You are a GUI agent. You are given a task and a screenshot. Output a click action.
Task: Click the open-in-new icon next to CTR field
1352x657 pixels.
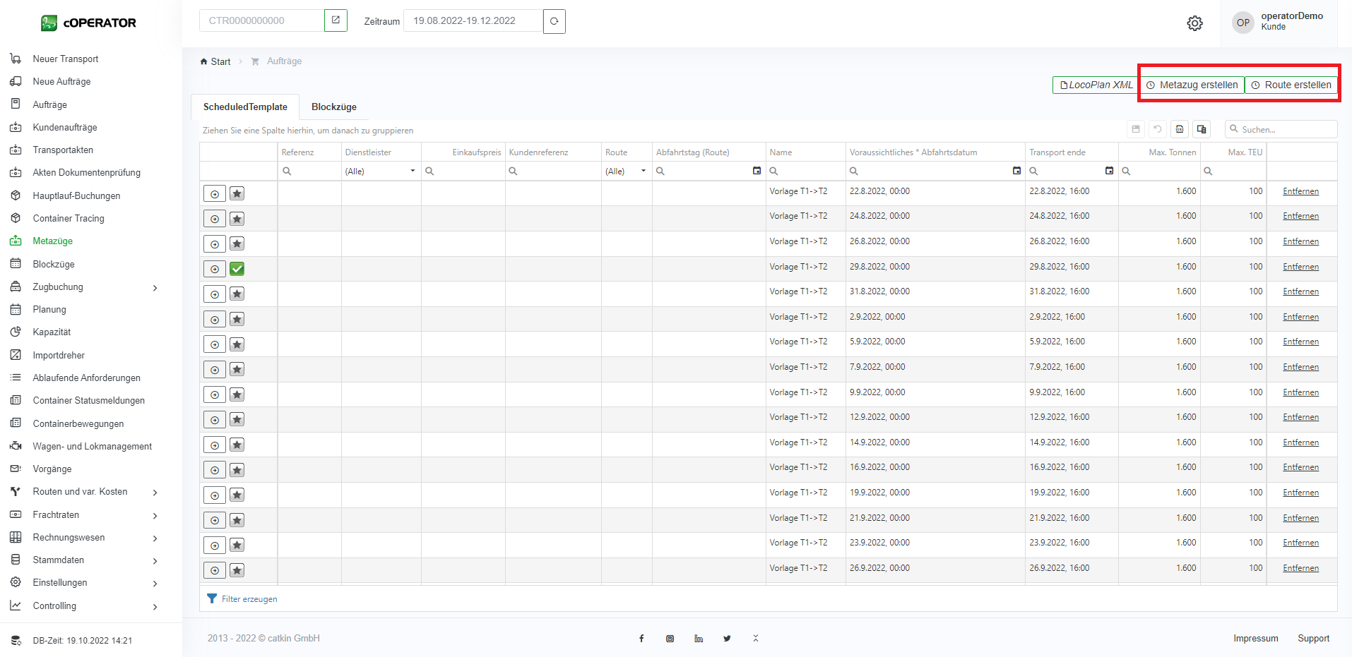[336, 20]
